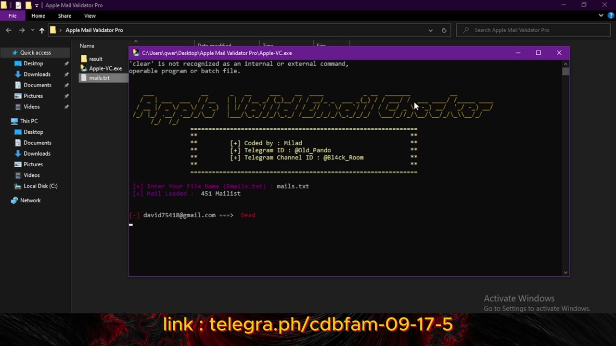Go forward with the Forward arrow
This screenshot has width=616, height=346.
(x=22, y=30)
